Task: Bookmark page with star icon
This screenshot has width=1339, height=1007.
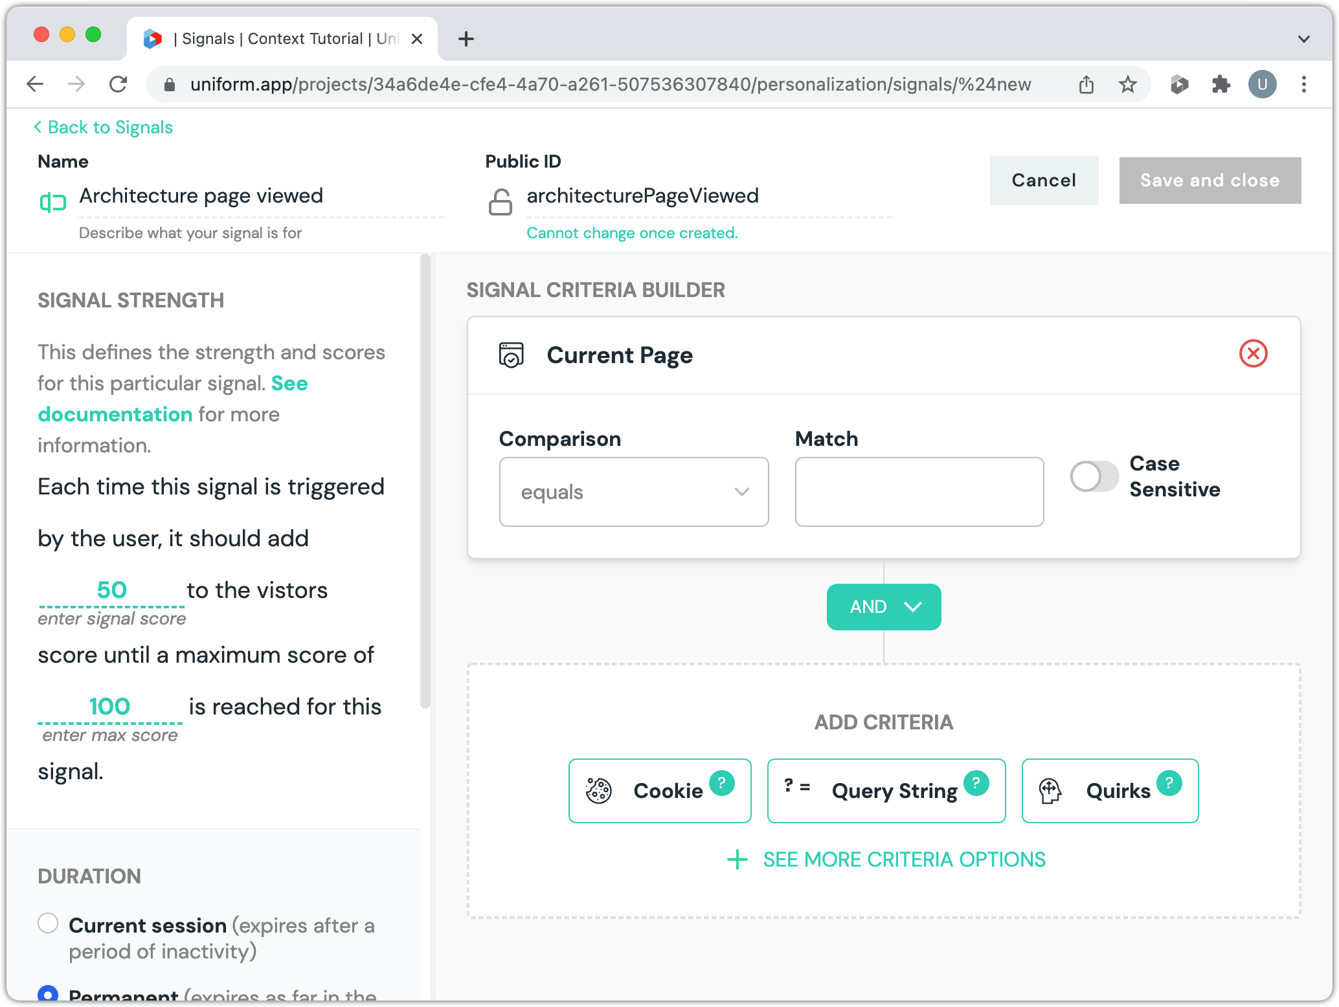Action: [x=1128, y=84]
